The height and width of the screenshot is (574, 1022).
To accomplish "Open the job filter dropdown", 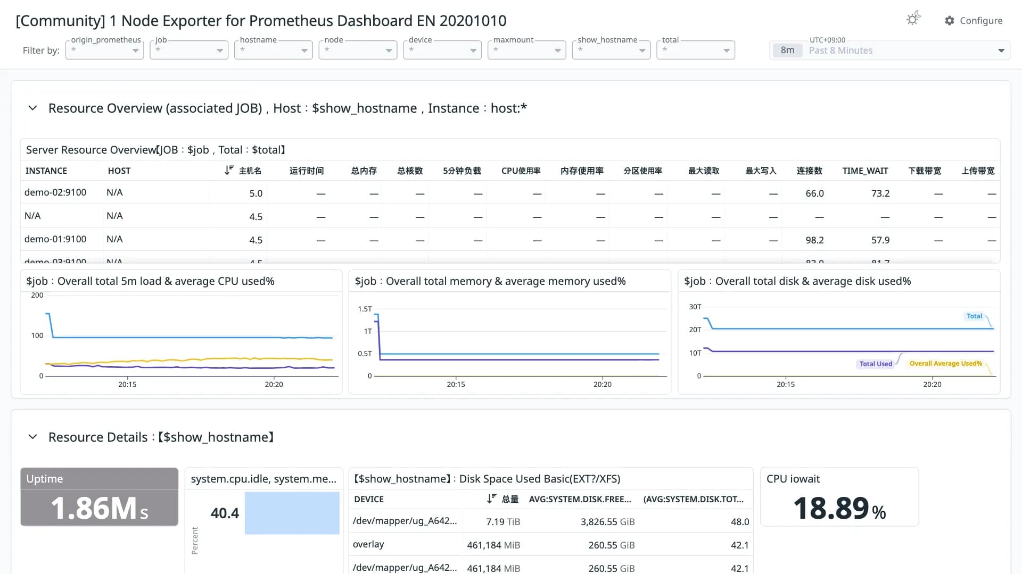I will pos(189,50).
